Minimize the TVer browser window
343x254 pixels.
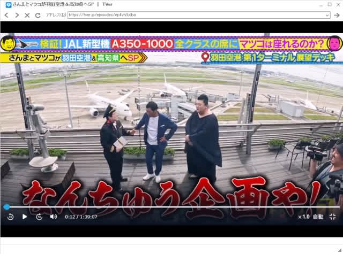coord(321,5)
